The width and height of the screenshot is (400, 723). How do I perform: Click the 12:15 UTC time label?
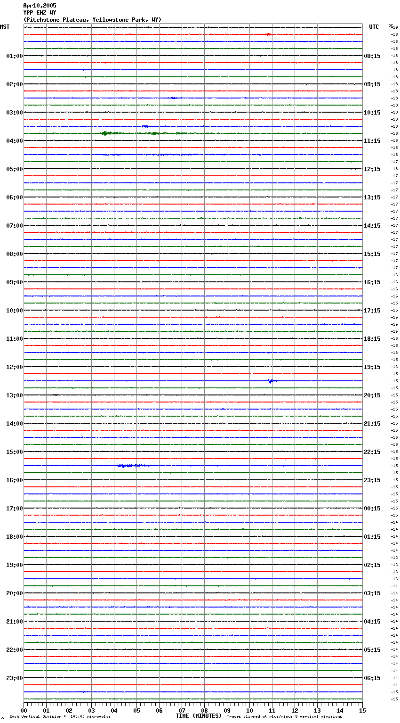coord(372,169)
